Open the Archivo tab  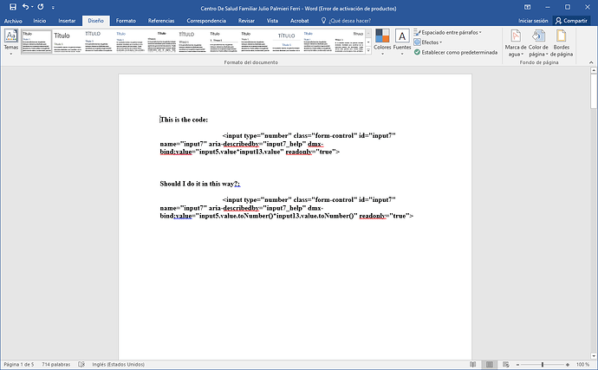13,21
